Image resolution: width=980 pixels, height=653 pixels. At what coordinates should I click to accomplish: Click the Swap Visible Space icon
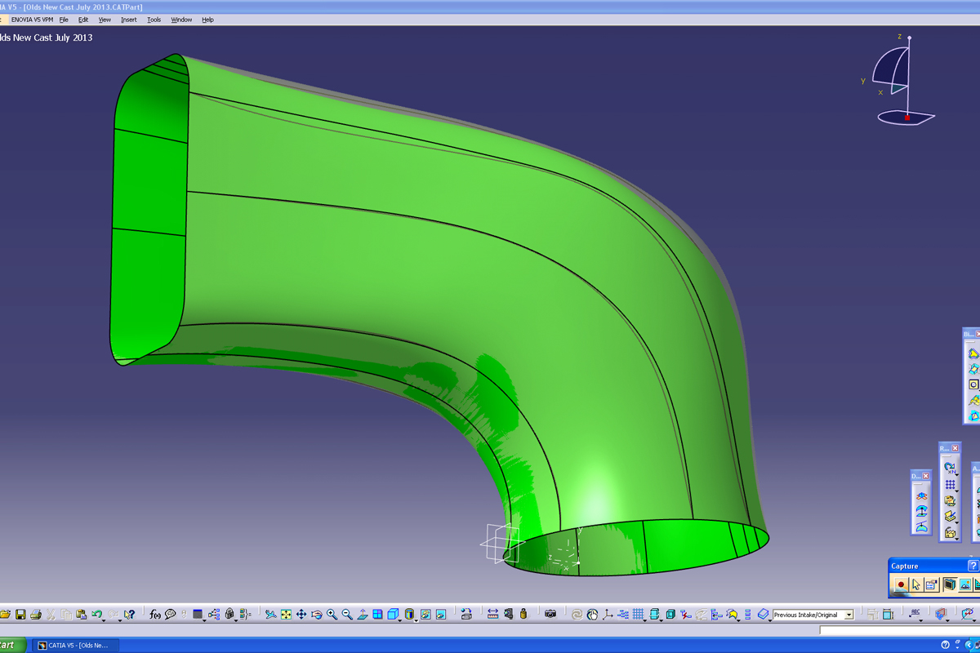coord(441,614)
